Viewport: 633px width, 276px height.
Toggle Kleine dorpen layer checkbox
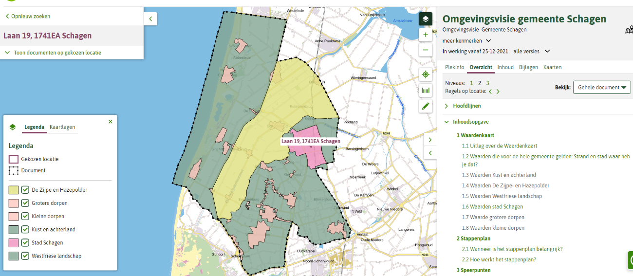(25, 216)
